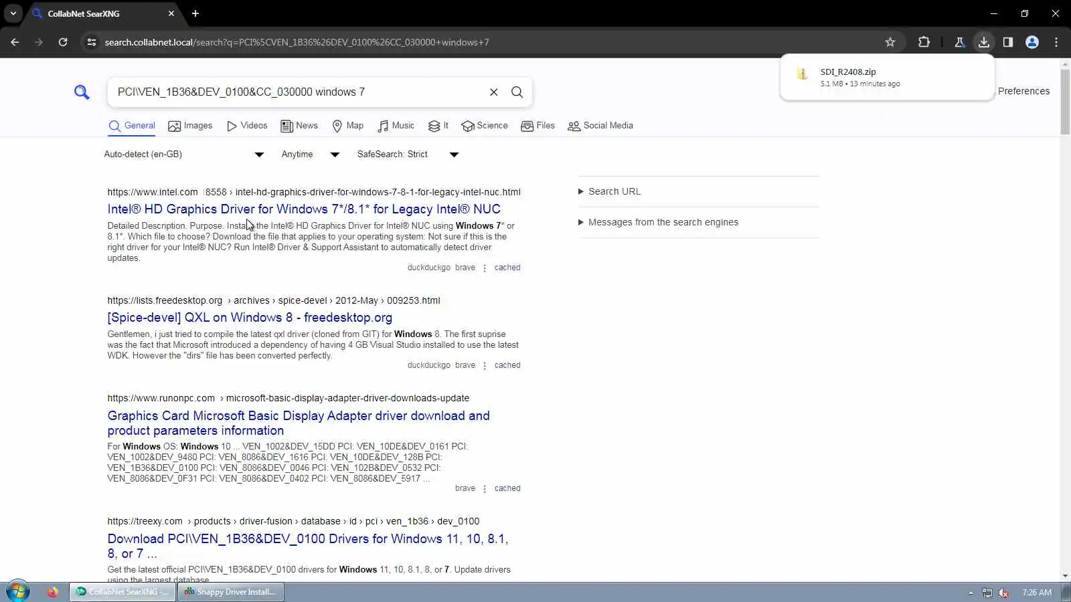The image size is (1071, 602).
Task: Open the Chrome profile avatar menu
Action: coord(1032,42)
